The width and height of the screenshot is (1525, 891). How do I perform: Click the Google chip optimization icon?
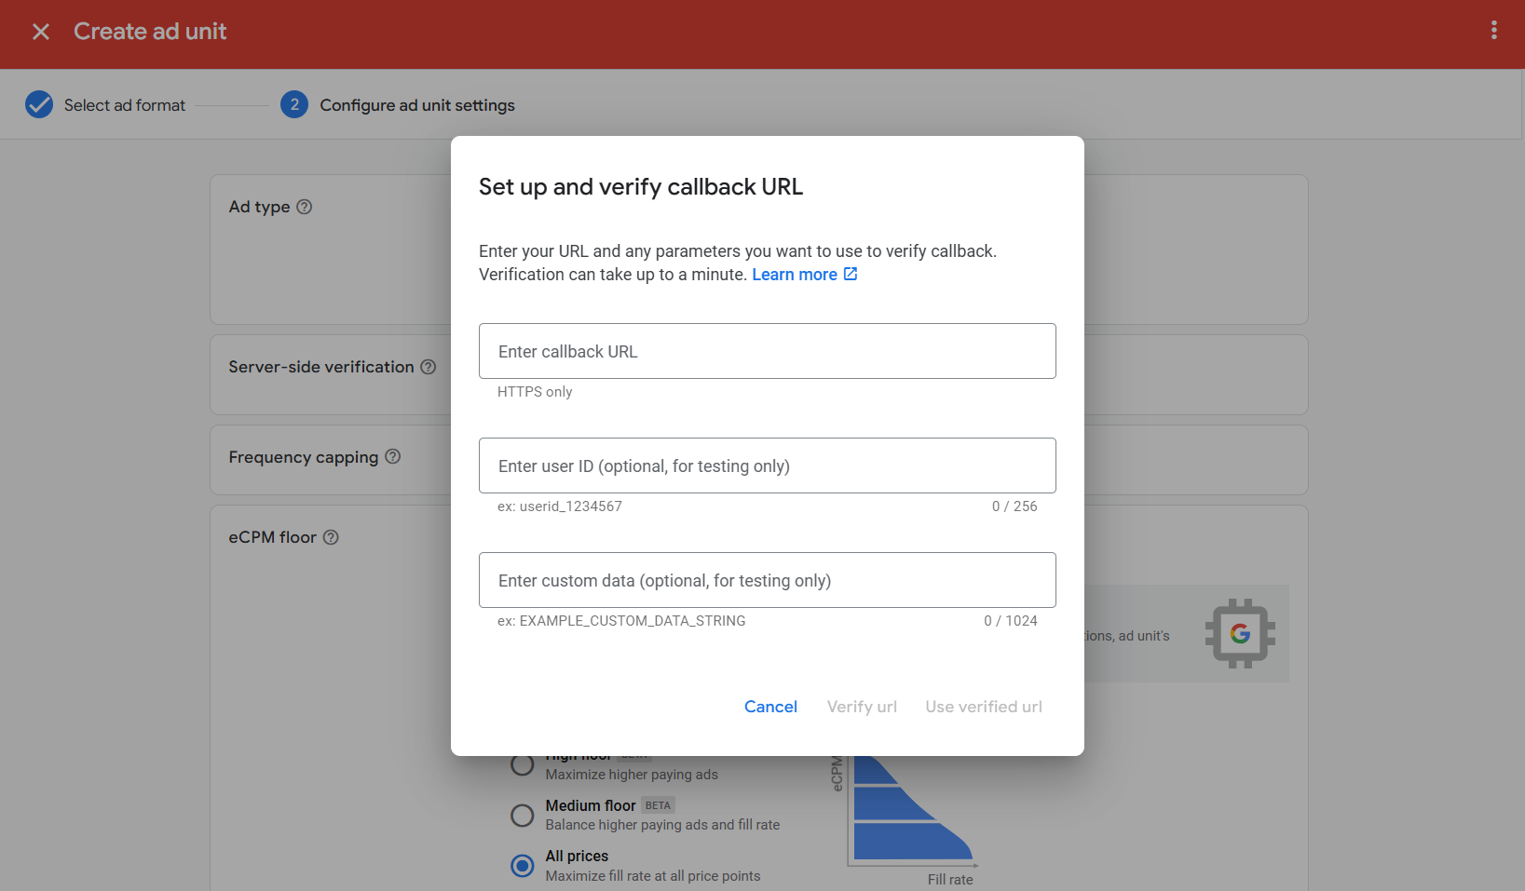point(1240,633)
